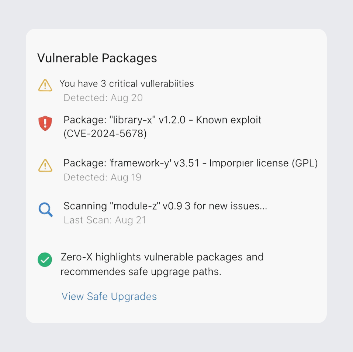
Task: Click the green checkmark icon
Action: point(45,260)
